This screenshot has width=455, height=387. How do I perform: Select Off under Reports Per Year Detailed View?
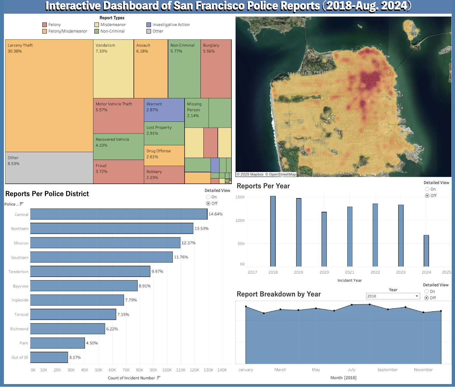pyautogui.click(x=427, y=196)
